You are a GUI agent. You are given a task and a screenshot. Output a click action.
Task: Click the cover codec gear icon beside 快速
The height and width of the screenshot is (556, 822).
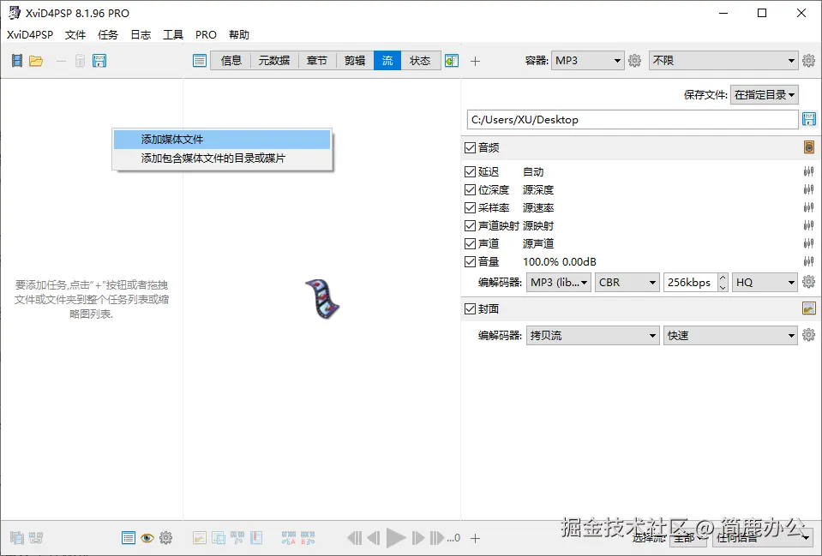pyautogui.click(x=808, y=335)
